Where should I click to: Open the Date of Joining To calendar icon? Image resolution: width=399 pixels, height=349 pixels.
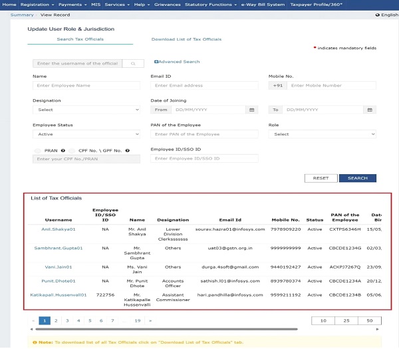pyautogui.click(x=370, y=110)
